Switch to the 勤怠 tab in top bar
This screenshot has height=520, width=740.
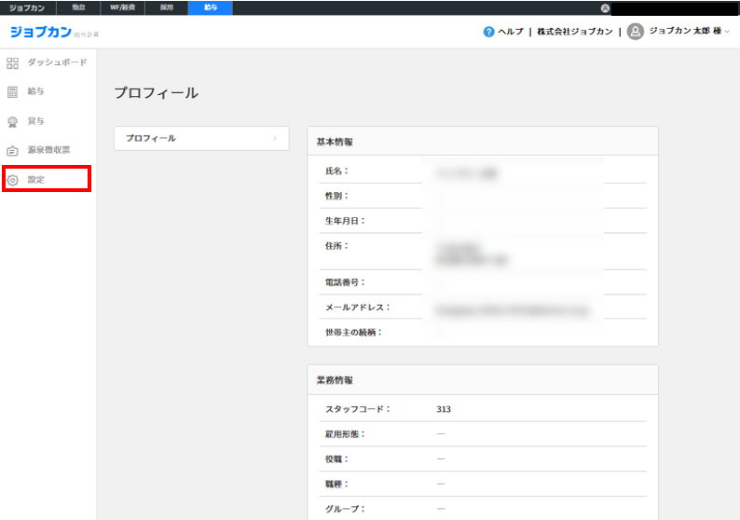(79, 7)
